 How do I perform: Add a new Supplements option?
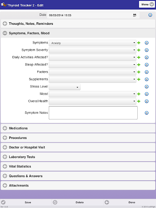tap(139, 79)
